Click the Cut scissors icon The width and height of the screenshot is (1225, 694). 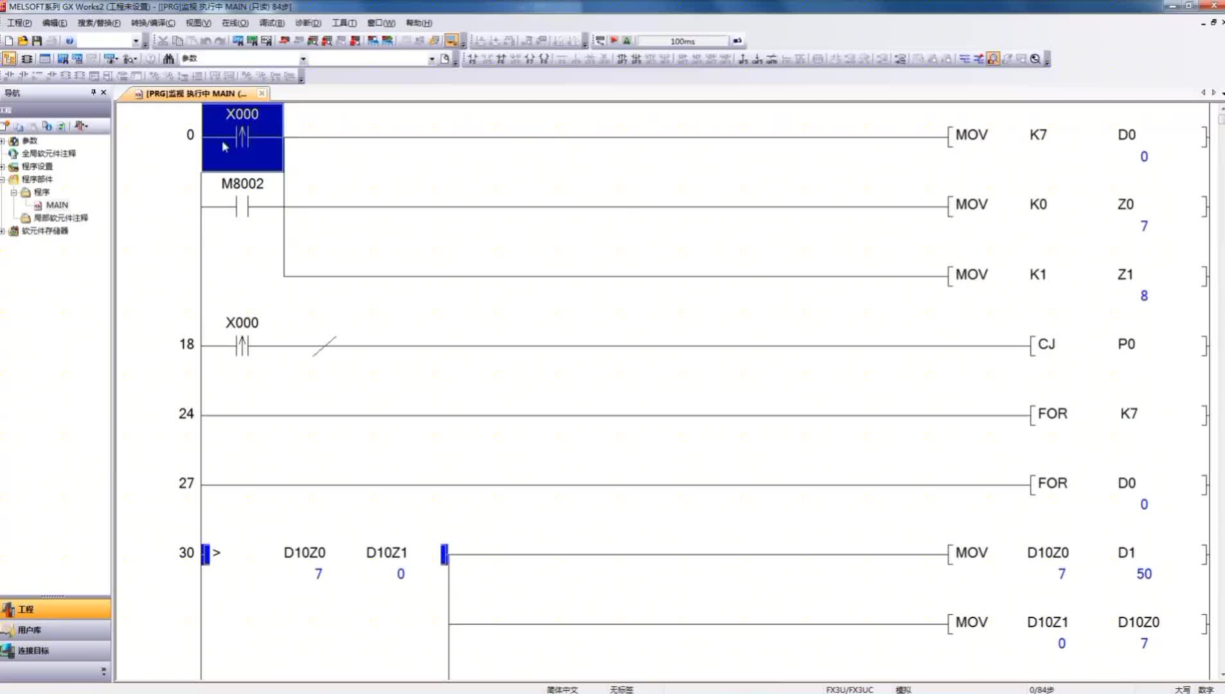click(x=163, y=40)
